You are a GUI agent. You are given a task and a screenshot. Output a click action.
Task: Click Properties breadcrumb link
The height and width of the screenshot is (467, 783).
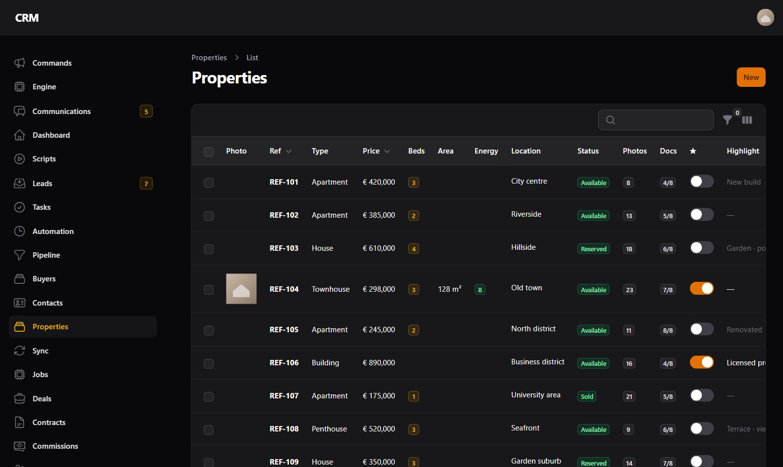pos(209,58)
